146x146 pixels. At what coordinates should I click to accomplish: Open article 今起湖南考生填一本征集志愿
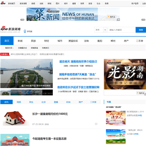point(49,139)
